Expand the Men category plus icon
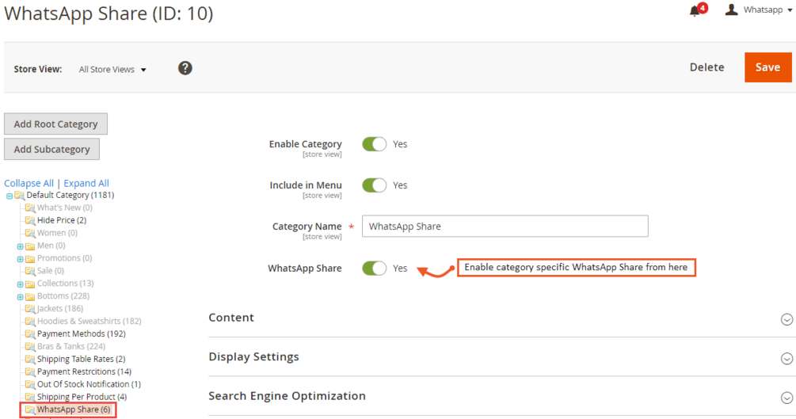Viewport: 796px width, 419px height. [21, 246]
